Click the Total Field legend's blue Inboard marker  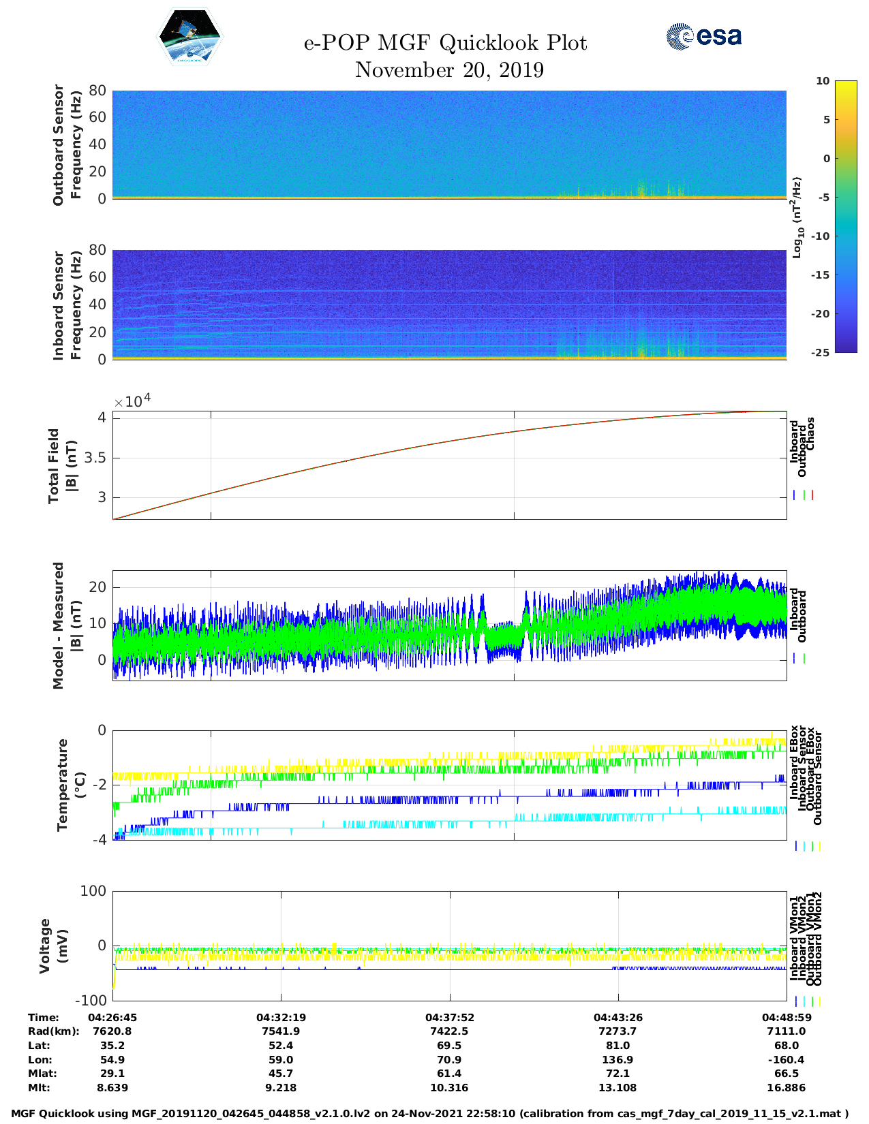[795, 495]
